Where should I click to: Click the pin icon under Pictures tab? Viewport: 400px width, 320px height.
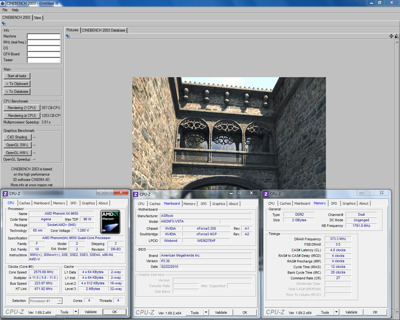tap(68, 36)
